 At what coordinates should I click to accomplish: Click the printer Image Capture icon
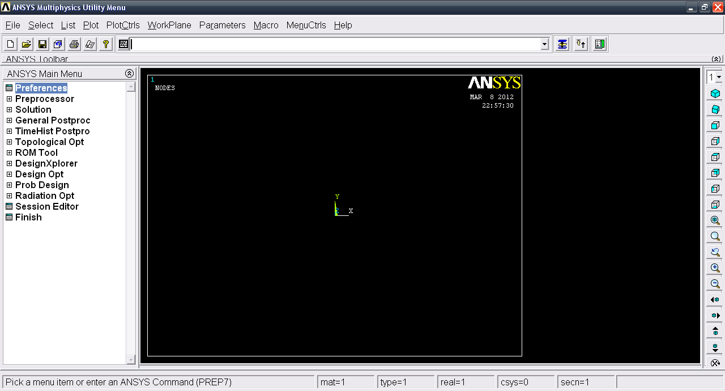point(74,44)
